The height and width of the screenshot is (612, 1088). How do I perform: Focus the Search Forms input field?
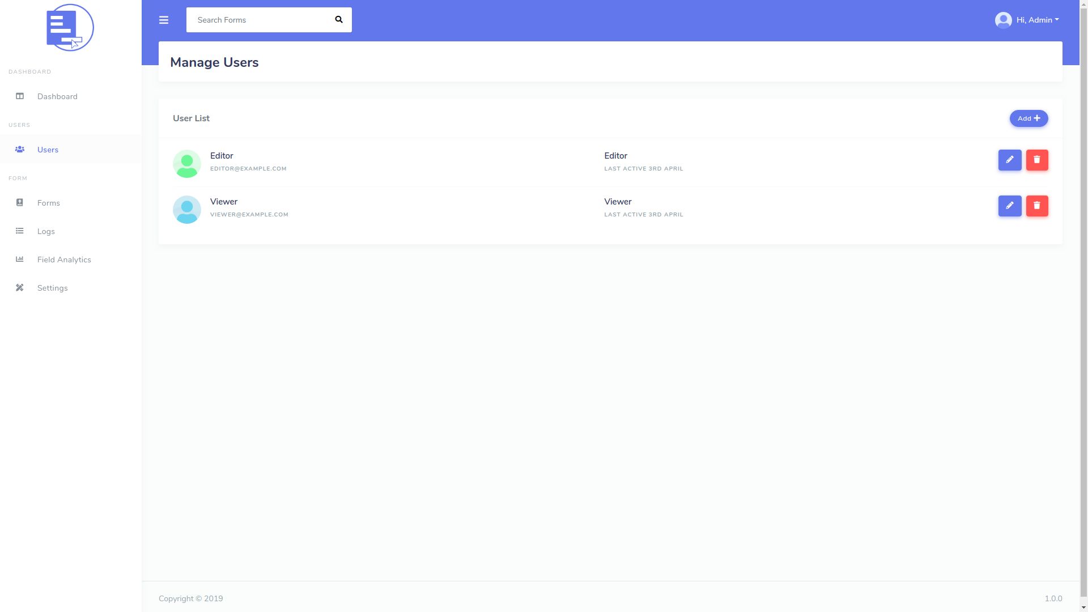pos(258,20)
